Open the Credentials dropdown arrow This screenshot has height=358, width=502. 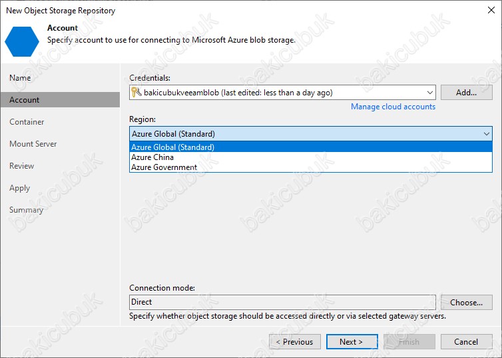pos(429,93)
